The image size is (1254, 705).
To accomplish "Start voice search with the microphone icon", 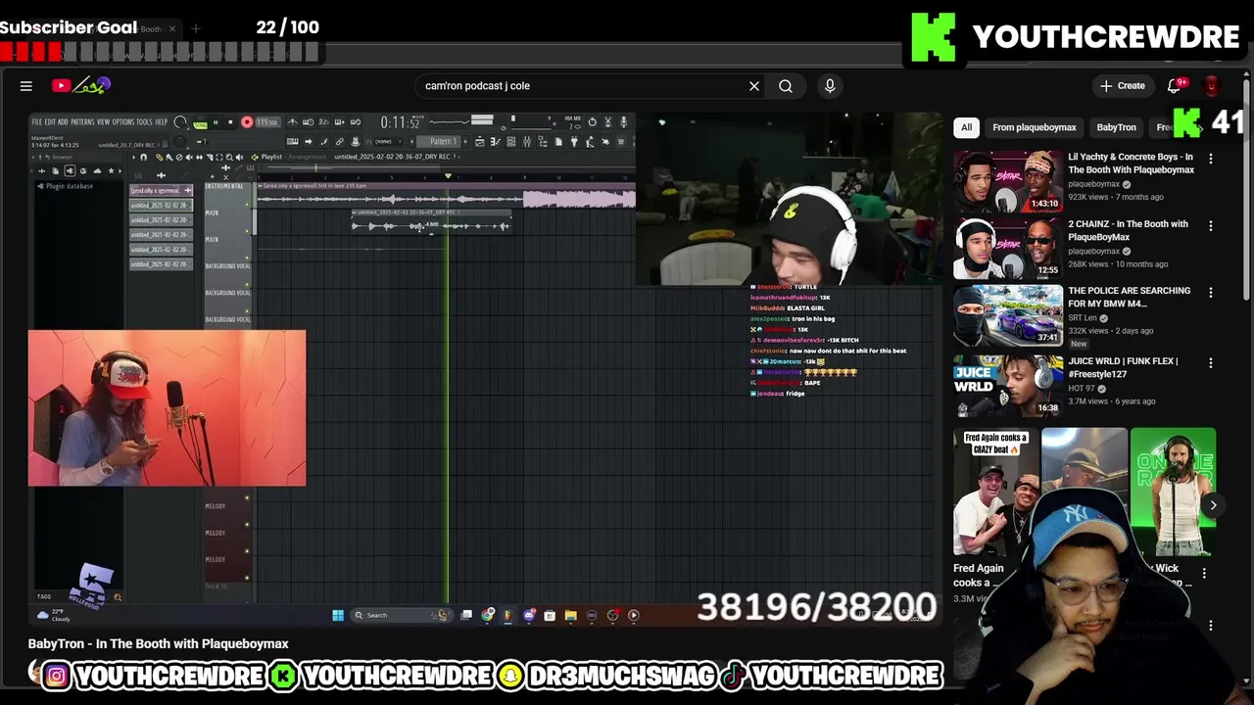I will click(x=830, y=86).
